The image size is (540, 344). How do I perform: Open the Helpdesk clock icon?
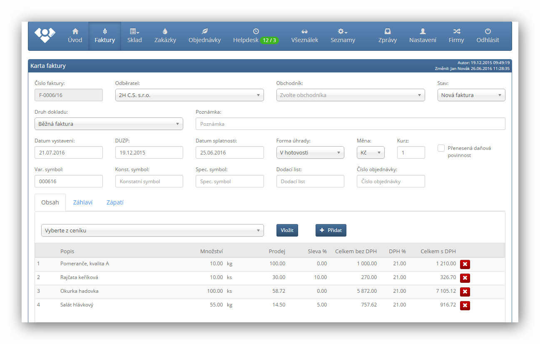[x=256, y=31]
